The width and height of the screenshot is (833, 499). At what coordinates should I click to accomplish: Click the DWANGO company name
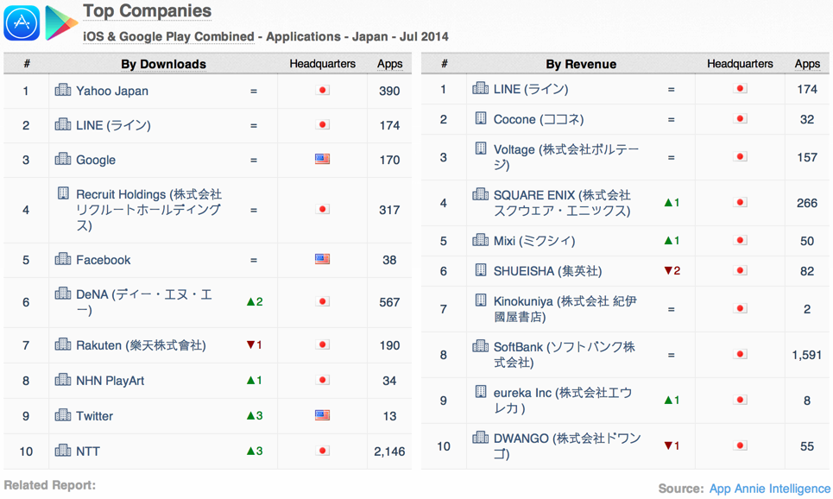click(x=567, y=445)
